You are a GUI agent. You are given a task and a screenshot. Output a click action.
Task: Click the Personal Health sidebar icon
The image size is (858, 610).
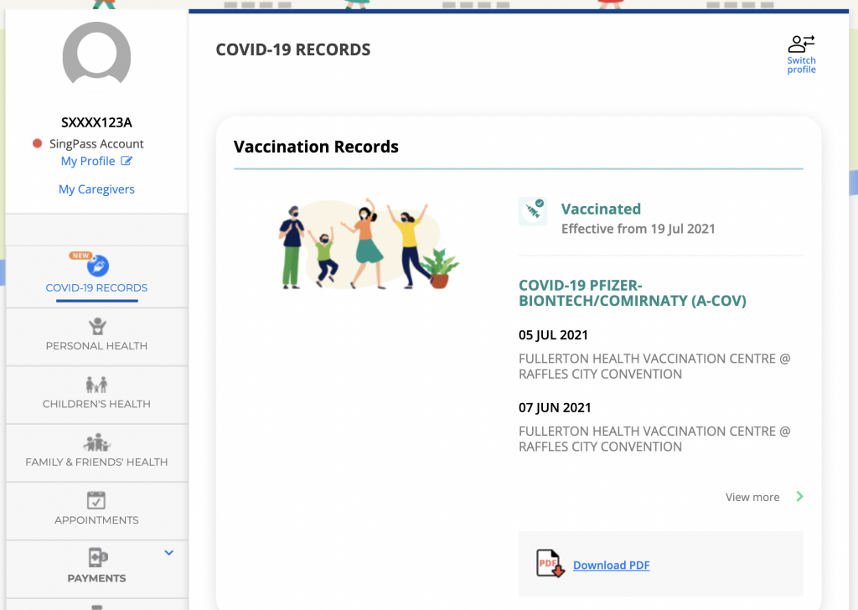coord(97,326)
